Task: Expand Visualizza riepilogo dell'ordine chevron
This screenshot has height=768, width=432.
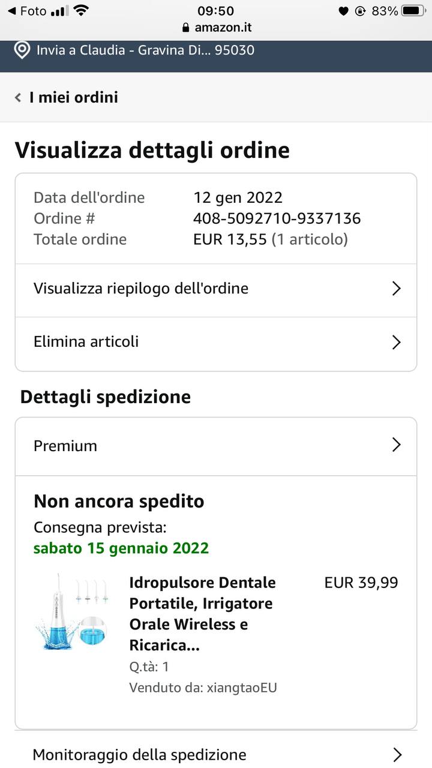Action: [396, 289]
